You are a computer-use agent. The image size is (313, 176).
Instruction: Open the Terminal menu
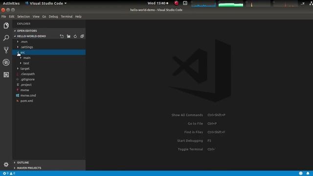click(x=67, y=17)
